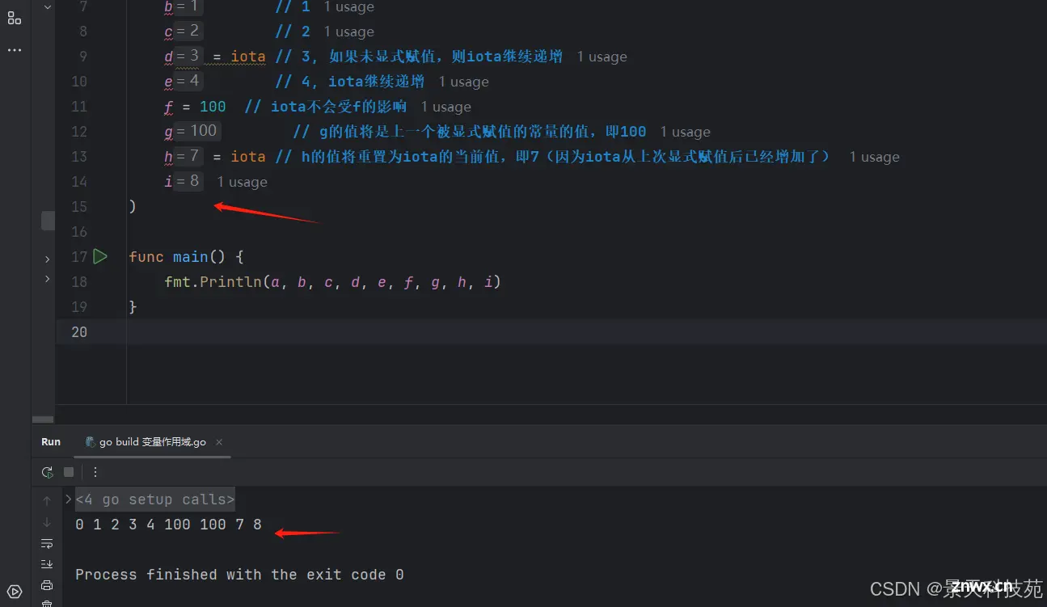The image size is (1047, 607).
Task: Toggle scroll to end of console output
Action: pyautogui.click(x=47, y=564)
